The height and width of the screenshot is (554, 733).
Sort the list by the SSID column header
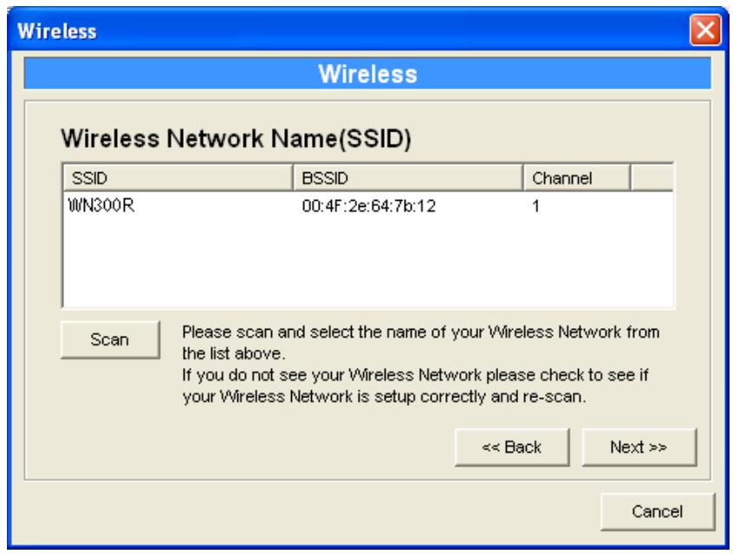(178, 177)
